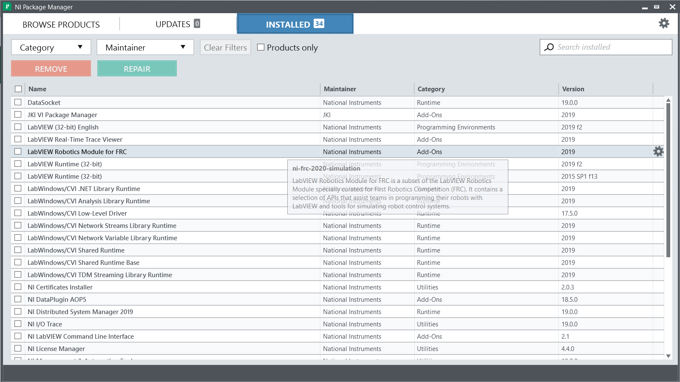Click the 18.5.0 version cell
Viewport: 680px width, 382px height.
tap(569, 300)
